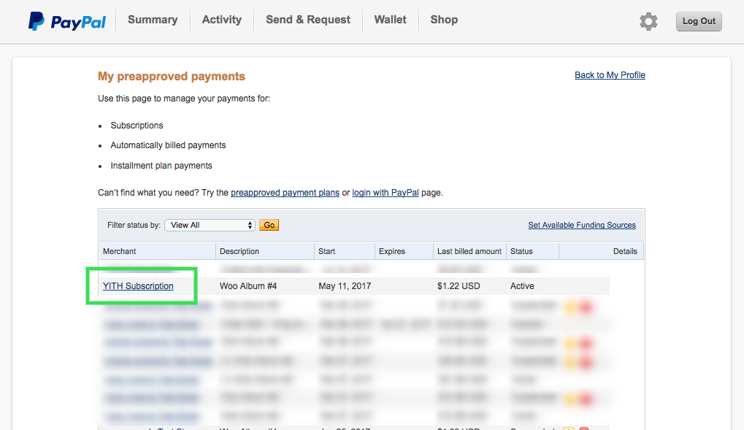Screen dimensions: 744x430
Task: Select the Woo Album #4 description cell
Action: 248,286
